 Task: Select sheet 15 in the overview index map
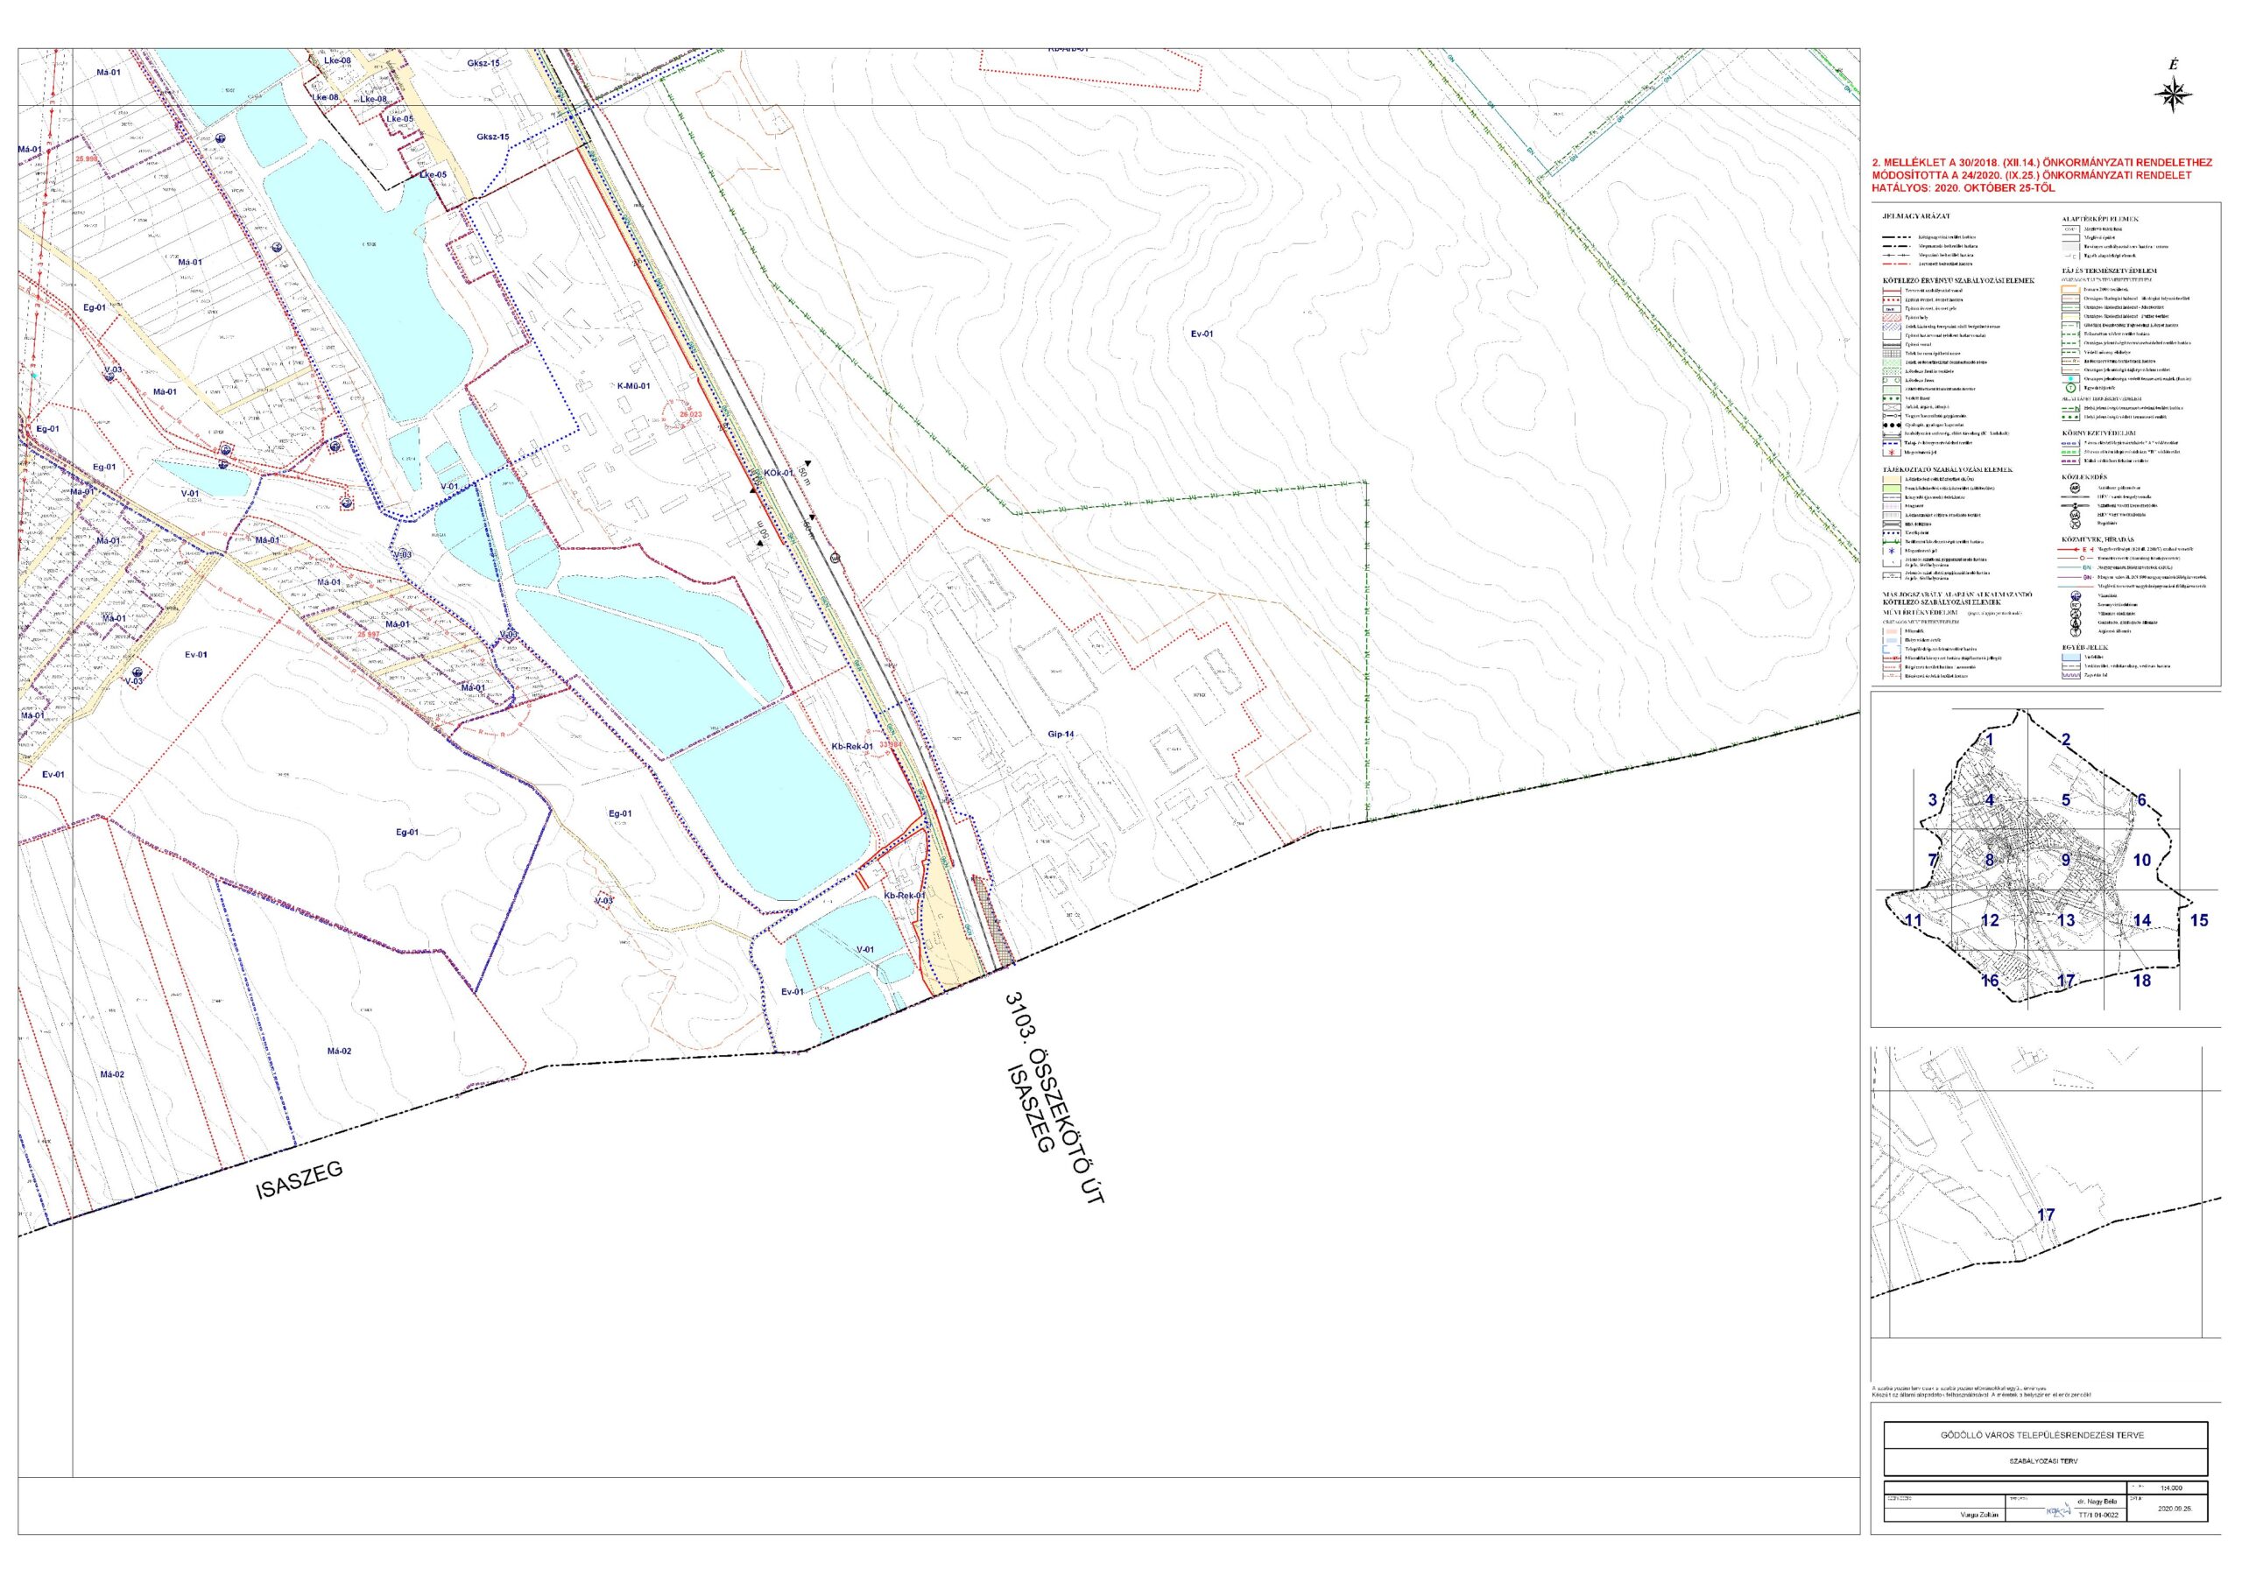[2198, 919]
